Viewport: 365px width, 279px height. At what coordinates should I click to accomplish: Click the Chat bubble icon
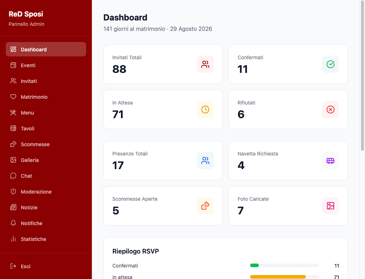point(13,176)
